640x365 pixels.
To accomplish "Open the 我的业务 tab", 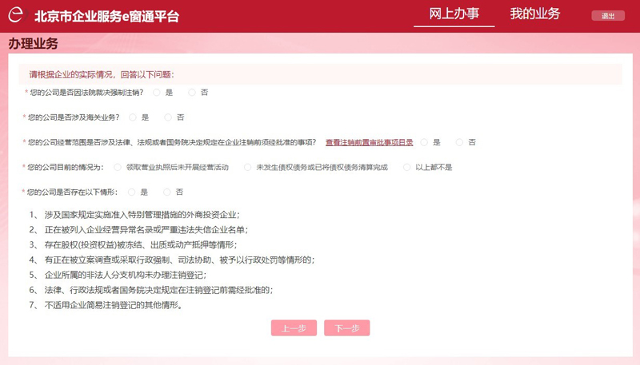I will (x=535, y=14).
